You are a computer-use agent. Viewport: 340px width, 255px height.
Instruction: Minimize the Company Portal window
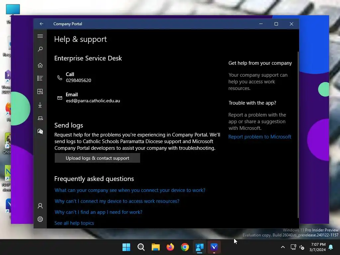click(261, 24)
